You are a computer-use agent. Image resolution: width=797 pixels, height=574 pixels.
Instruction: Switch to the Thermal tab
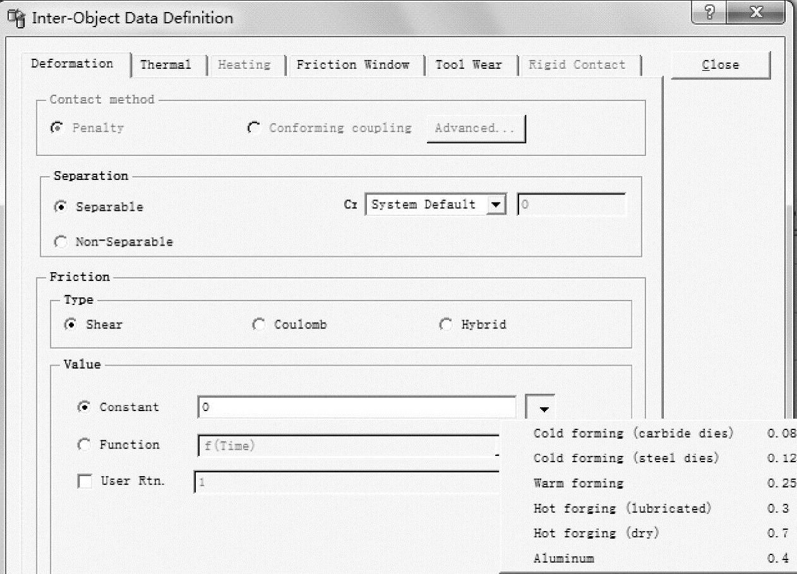tap(165, 64)
